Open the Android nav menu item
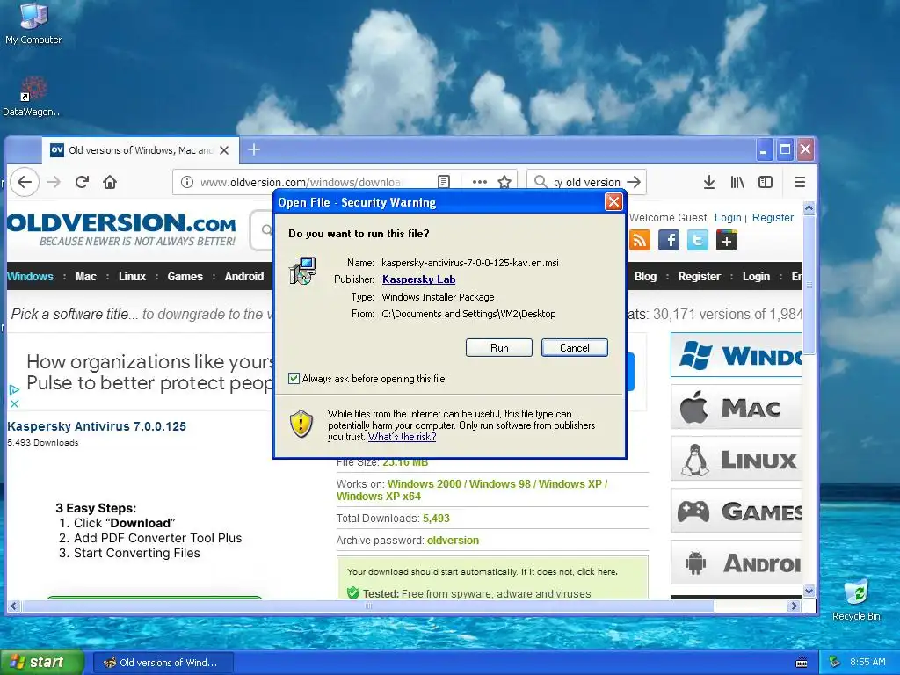 click(x=244, y=277)
